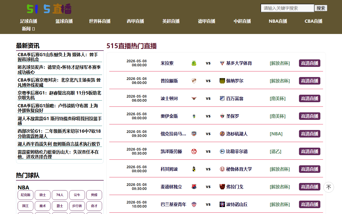Viewport: 342px width, 214px height.
Task: Click the 比勒菲尔德 team crest icon
Action: [x=222, y=151]
